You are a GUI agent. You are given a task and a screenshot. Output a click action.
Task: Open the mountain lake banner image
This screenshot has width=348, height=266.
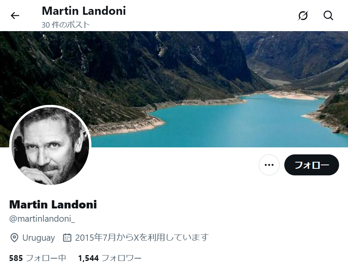pos(174,89)
